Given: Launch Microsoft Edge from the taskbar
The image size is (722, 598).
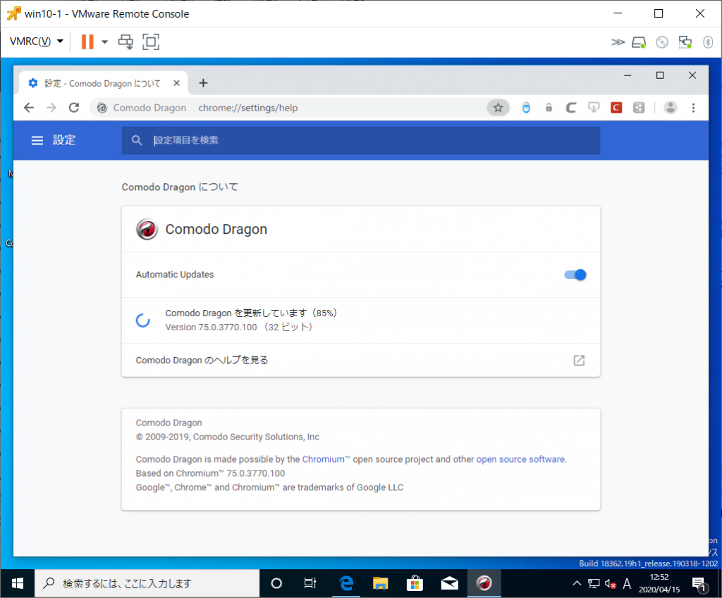Looking at the screenshot, I should pos(345,583).
